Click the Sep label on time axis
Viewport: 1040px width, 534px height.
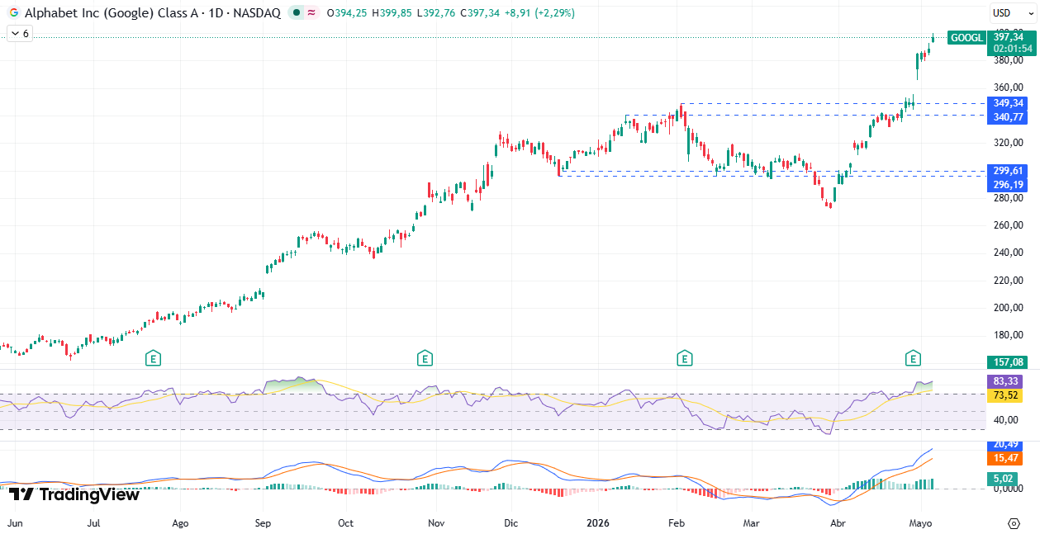click(x=264, y=523)
